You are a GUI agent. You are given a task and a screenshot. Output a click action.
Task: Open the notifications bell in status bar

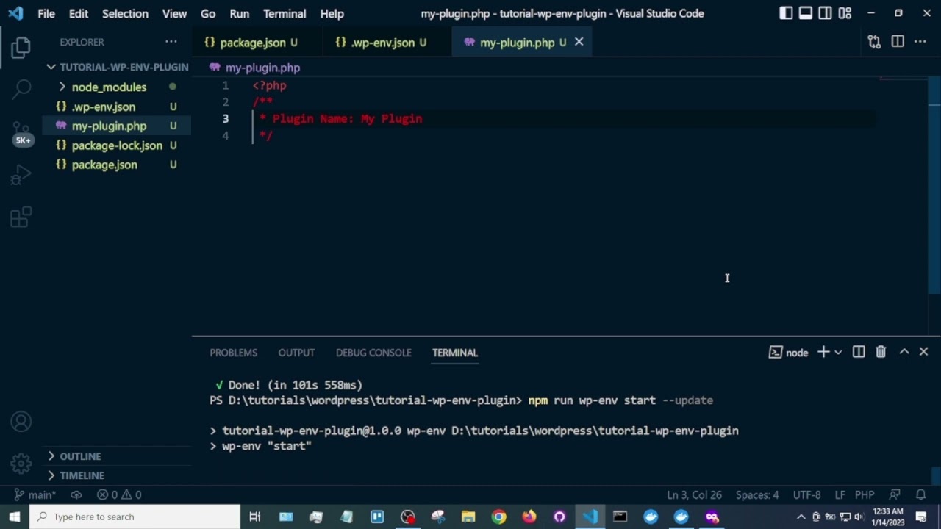tap(920, 495)
